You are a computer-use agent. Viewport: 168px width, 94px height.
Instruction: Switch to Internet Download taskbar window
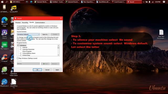(x=72, y=2)
